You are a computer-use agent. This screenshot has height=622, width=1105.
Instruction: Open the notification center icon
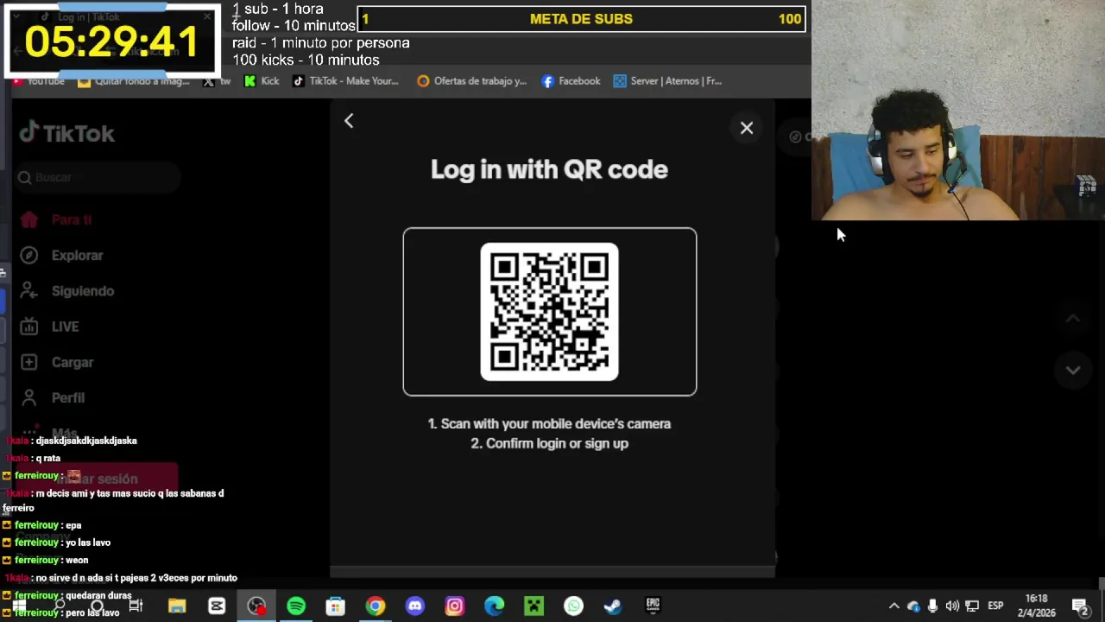click(x=1079, y=606)
